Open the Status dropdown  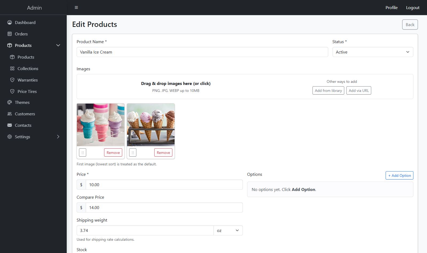click(x=373, y=52)
